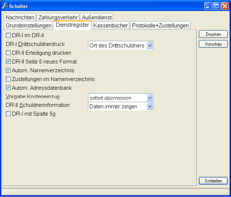
Task: Open the Vorschau print preview
Action: click(213, 44)
